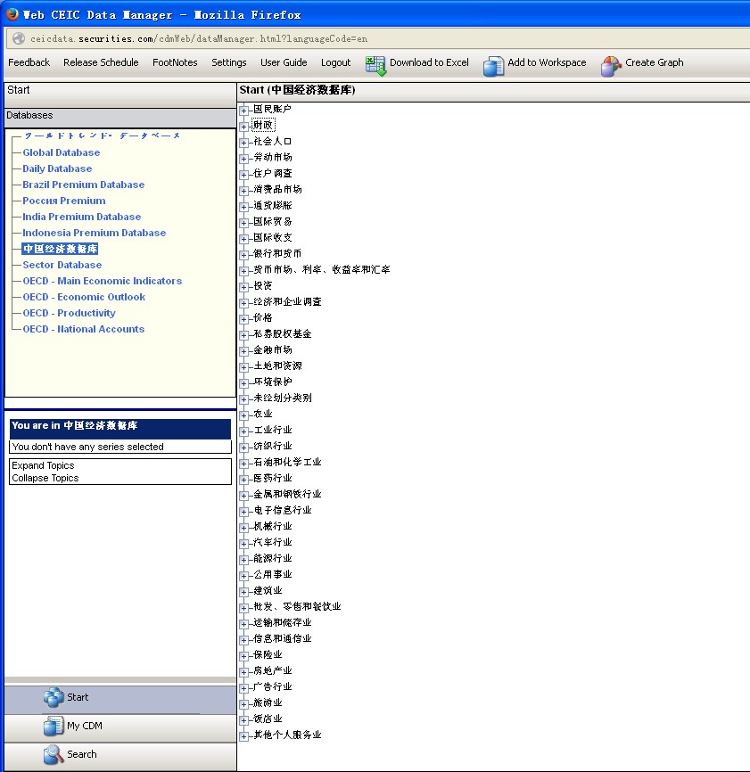Expand the 国民账户 tree node

(243, 111)
